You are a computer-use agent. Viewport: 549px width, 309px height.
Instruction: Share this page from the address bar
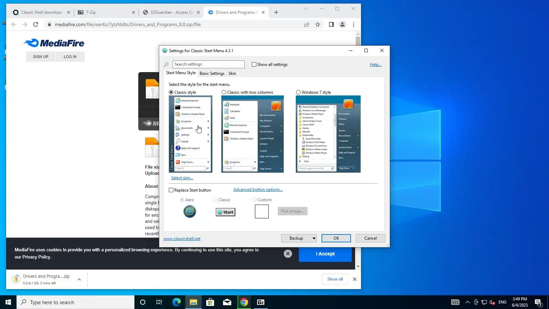coord(307,24)
